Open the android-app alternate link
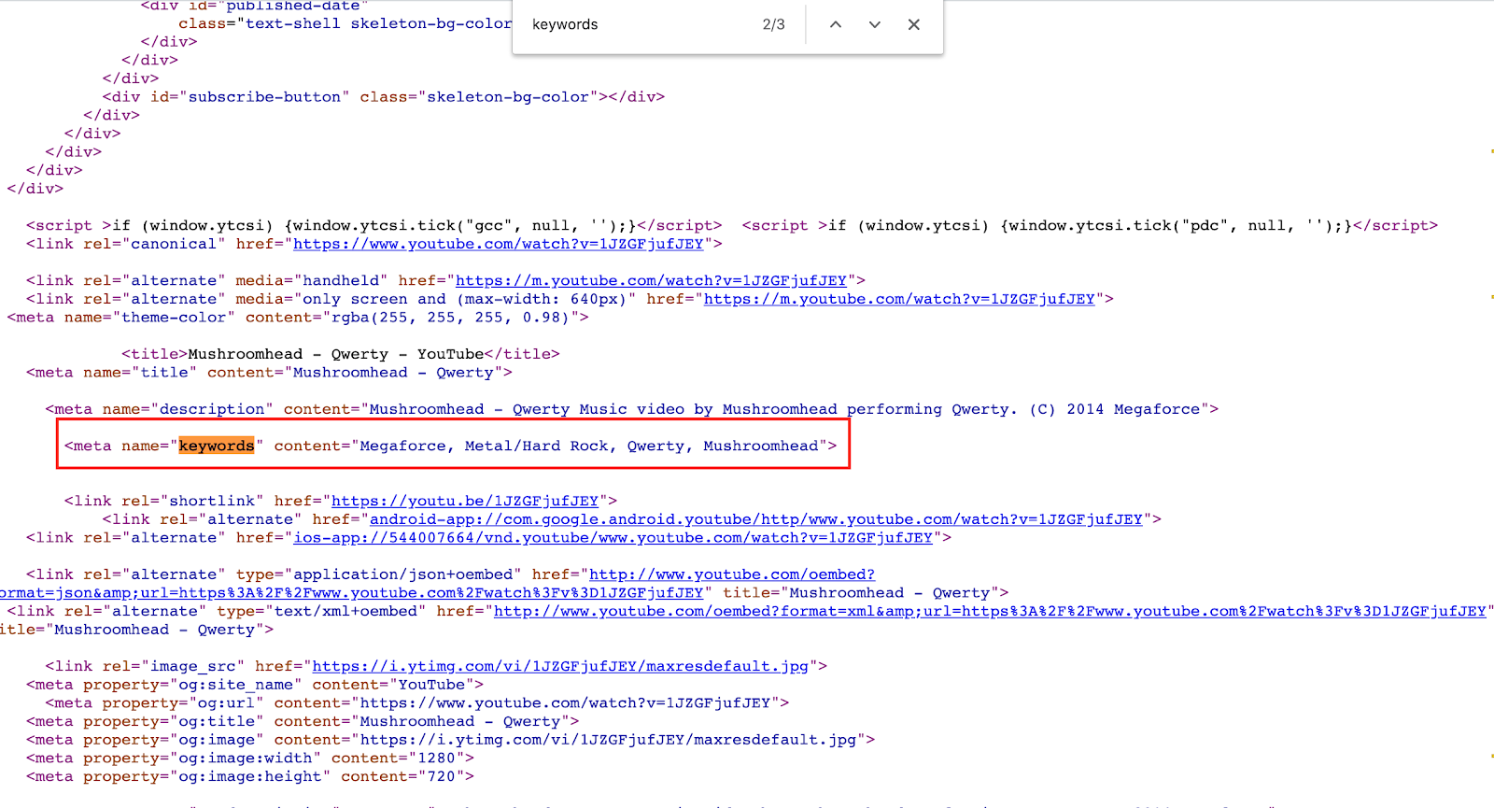This screenshot has height=808, width=1494. [756, 519]
